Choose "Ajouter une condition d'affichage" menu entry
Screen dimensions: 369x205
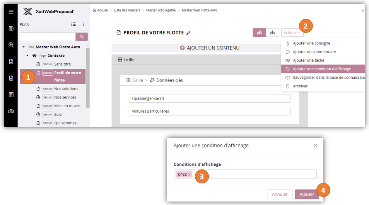pos(322,69)
